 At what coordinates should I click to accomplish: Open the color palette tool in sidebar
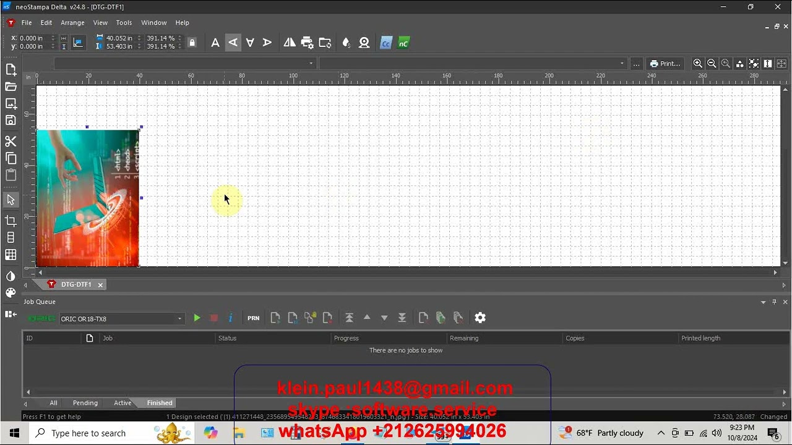point(11,293)
